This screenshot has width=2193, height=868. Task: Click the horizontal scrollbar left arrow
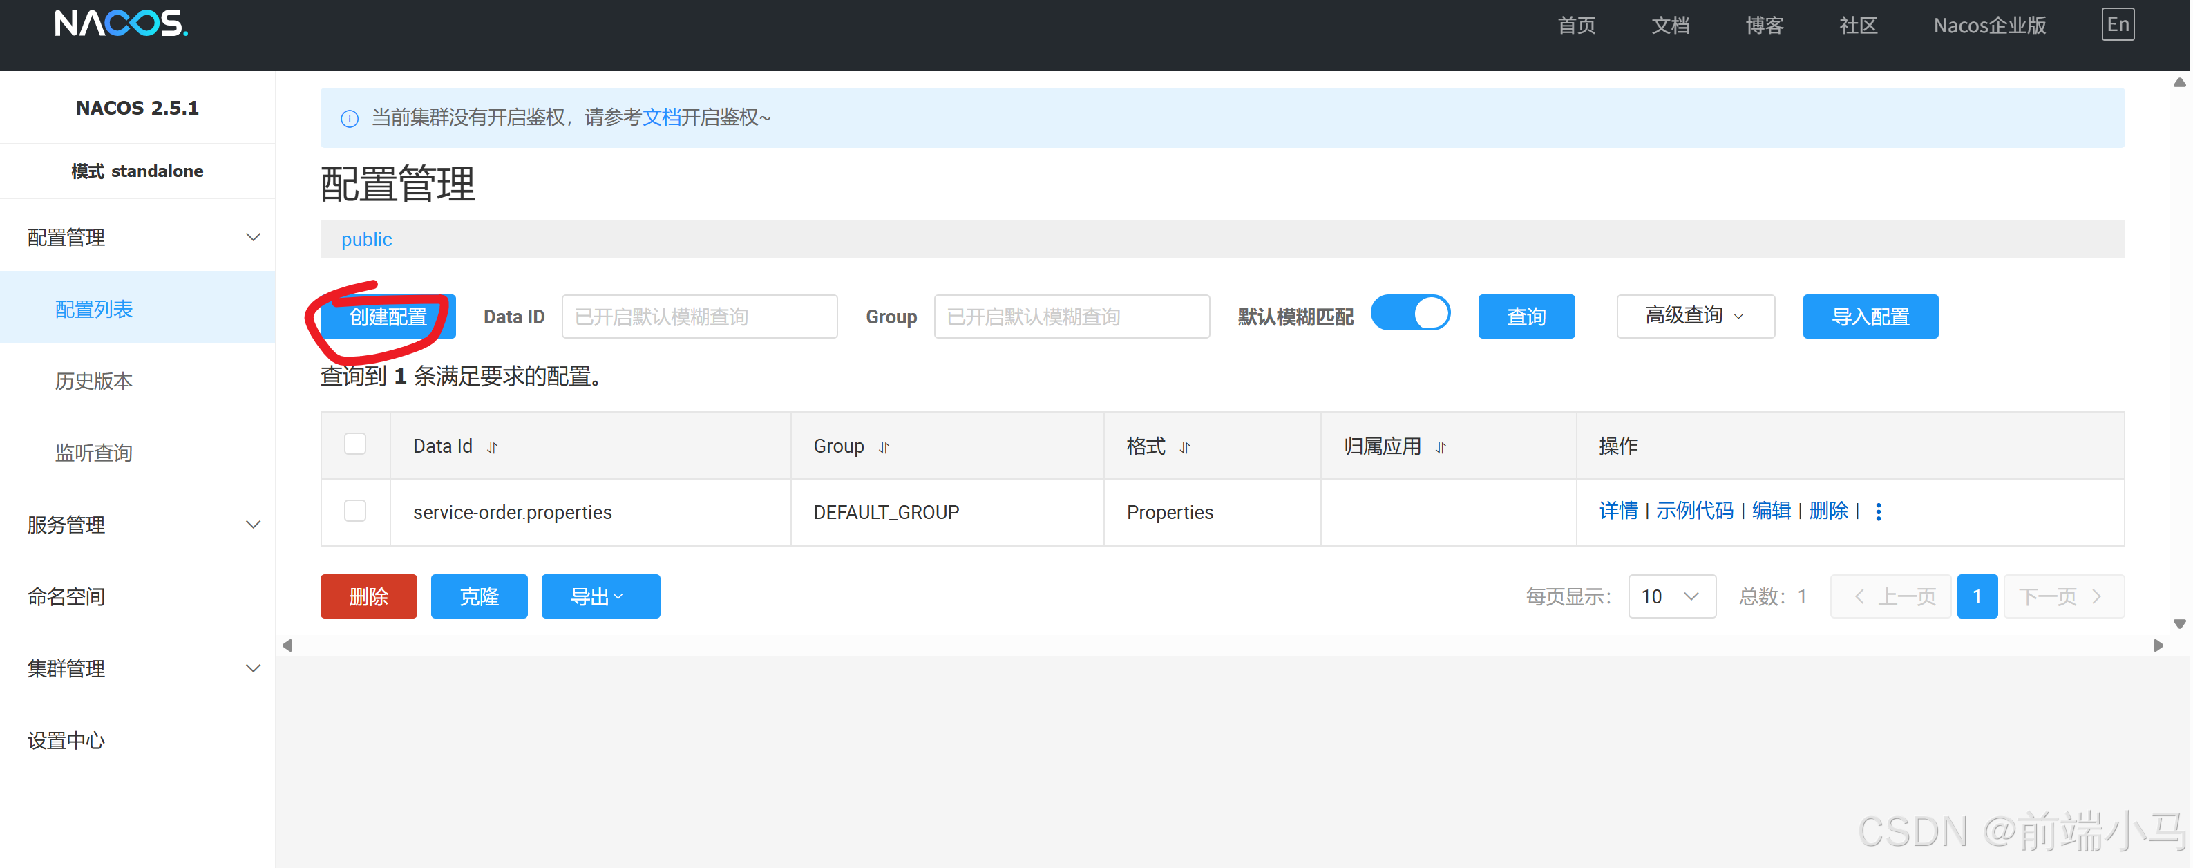point(287,645)
